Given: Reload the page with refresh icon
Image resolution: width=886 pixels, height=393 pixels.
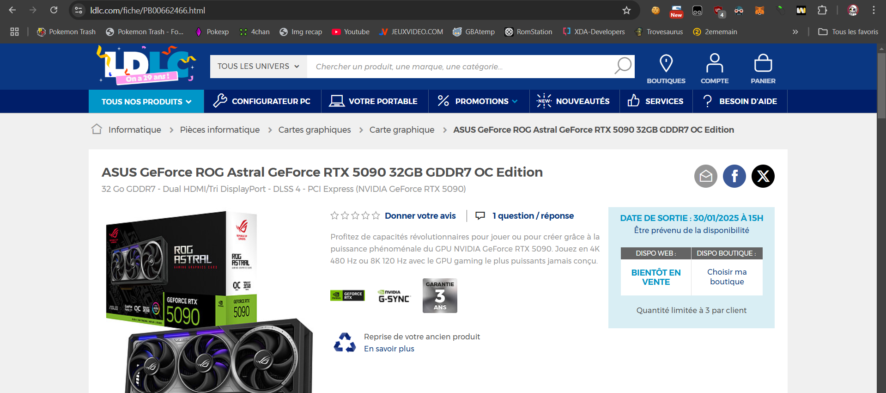Looking at the screenshot, I should click(54, 10).
